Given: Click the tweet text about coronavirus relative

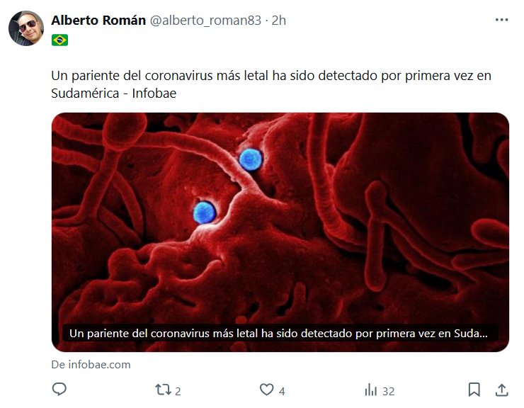Looking at the screenshot, I should tap(271, 84).
